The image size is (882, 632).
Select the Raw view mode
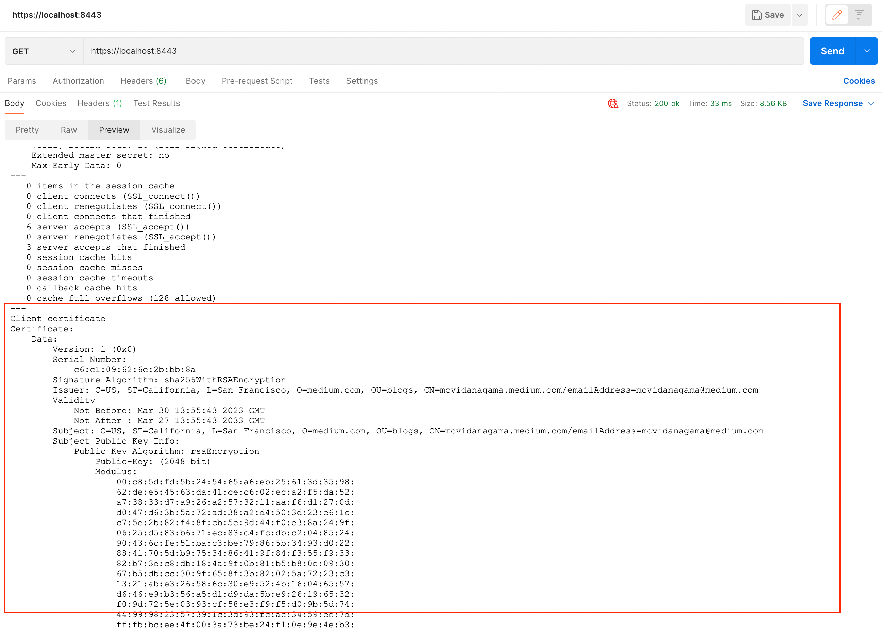coord(68,130)
